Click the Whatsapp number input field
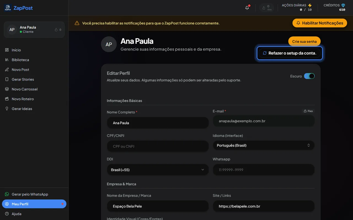 (x=264, y=170)
